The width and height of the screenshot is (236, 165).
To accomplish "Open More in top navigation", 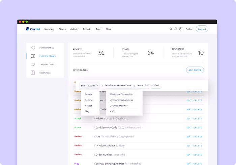I will click(x=108, y=29).
